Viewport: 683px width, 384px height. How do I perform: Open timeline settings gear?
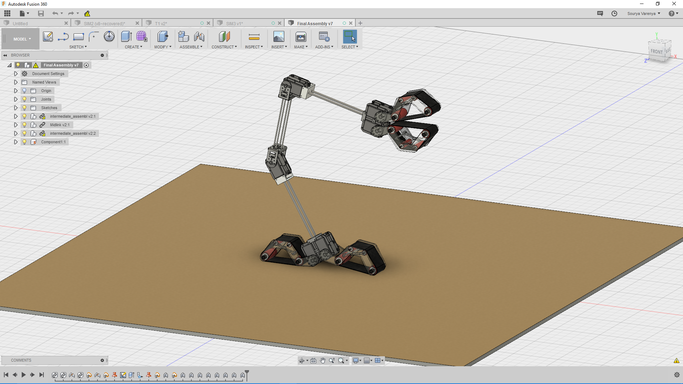(x=677, y=375)
